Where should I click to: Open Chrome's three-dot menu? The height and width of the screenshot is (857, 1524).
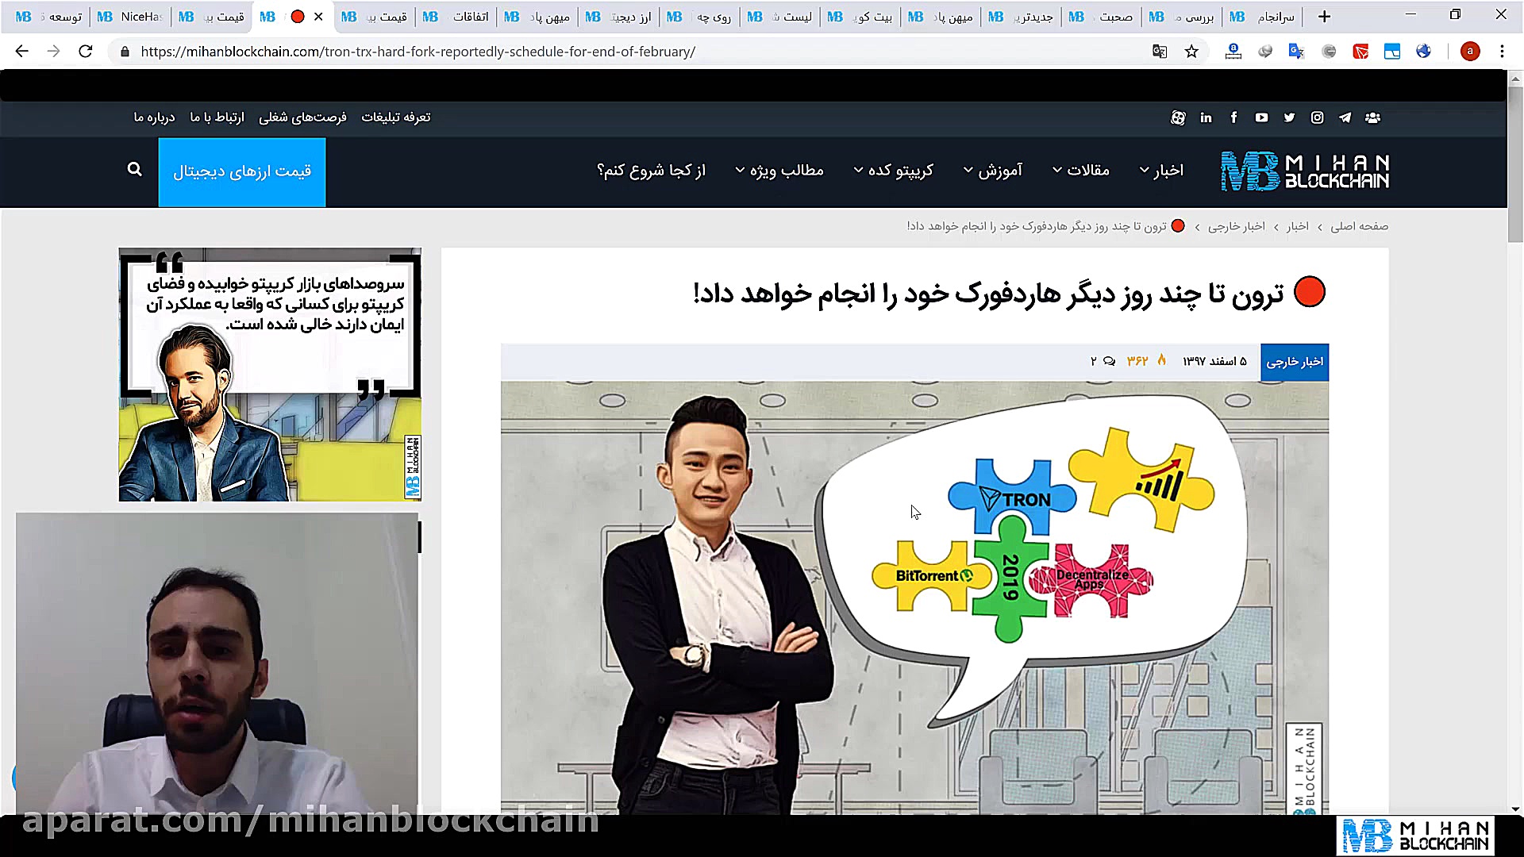1502,52
